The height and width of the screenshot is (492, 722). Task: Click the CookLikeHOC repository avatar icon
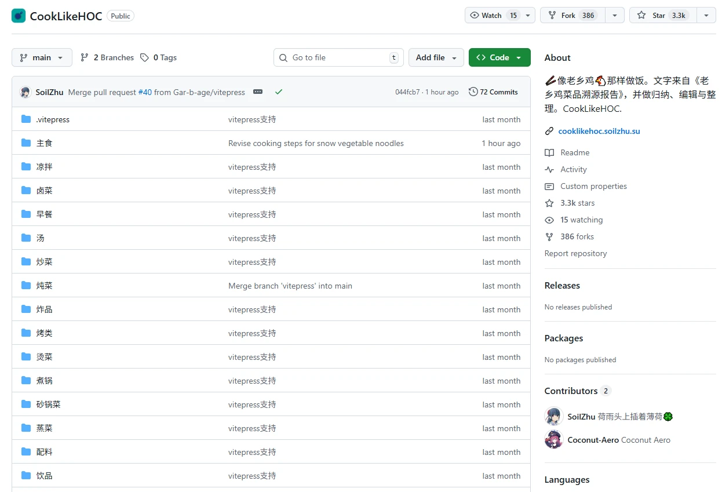click(x=19, y=16)
